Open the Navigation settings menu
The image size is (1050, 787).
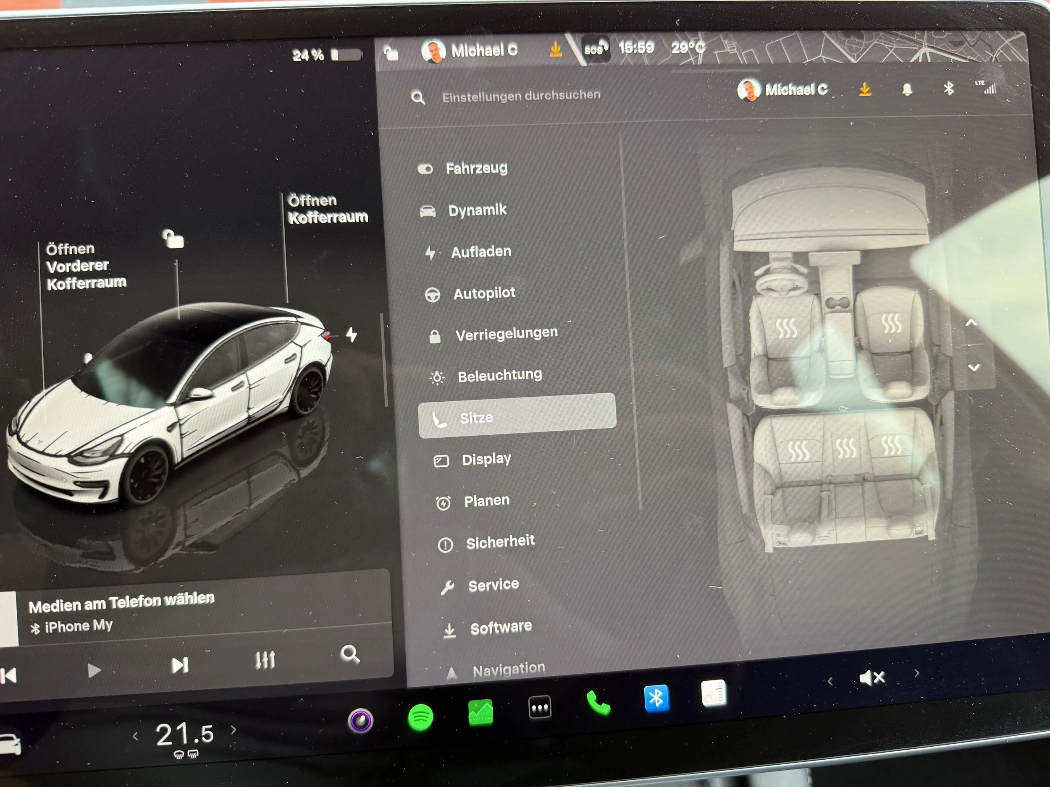(496, 669)
